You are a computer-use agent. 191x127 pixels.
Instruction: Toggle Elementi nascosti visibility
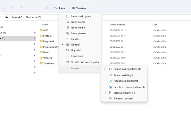click(124, 98)
